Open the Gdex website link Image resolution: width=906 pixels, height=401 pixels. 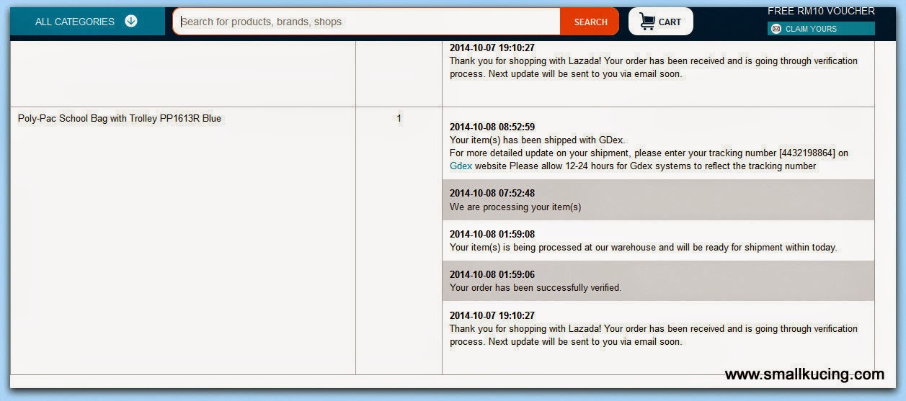[x=461, y=166]
